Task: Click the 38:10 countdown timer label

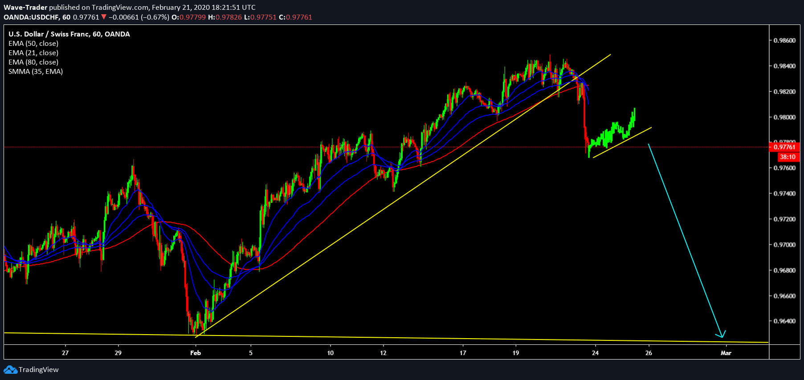Action: [x=788, y=157]
